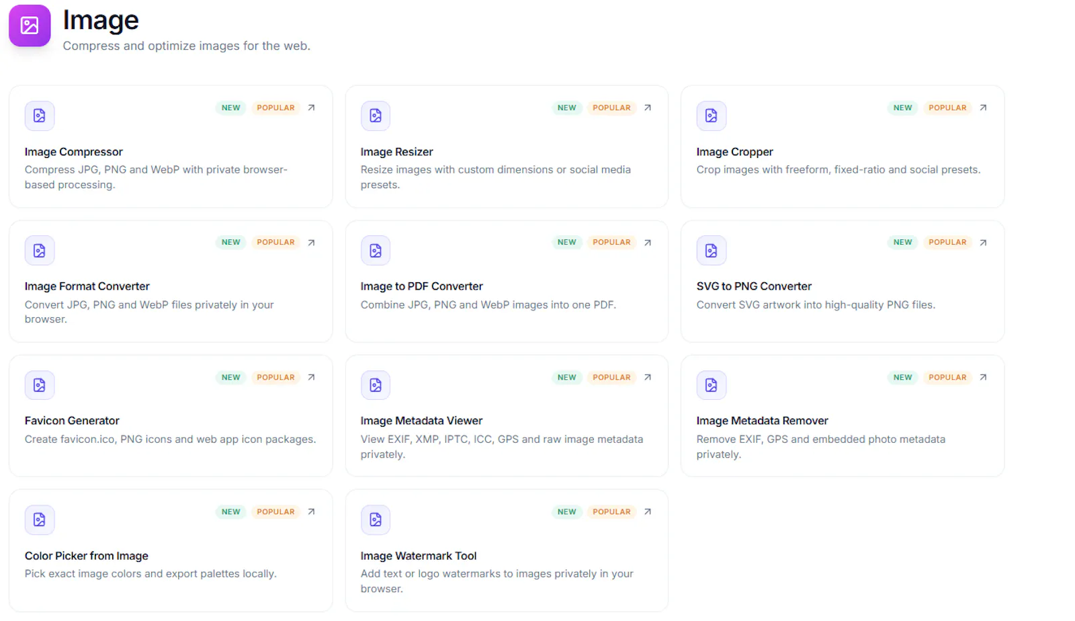Click the file icon on Image Compressor card
The width and height of the screenshot is (1075, 621).
[x=40, y=116]
